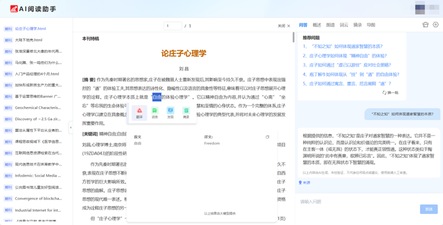Open file Infodemic: Social Media ...
This screenshot has width=443, height=225.
point(38,176)
